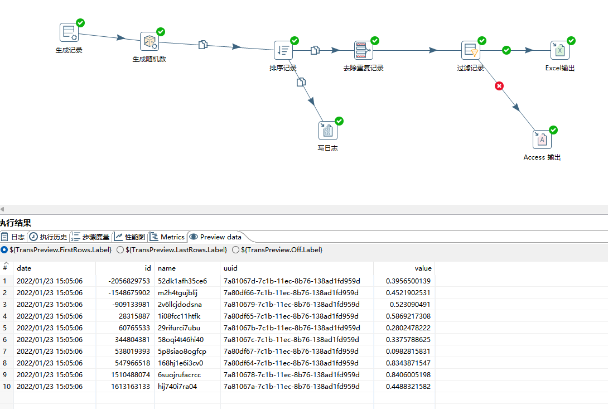Select uuid cell starting with 7a81067d
Screen dimensions: 608x409
[x=297, y=281]
